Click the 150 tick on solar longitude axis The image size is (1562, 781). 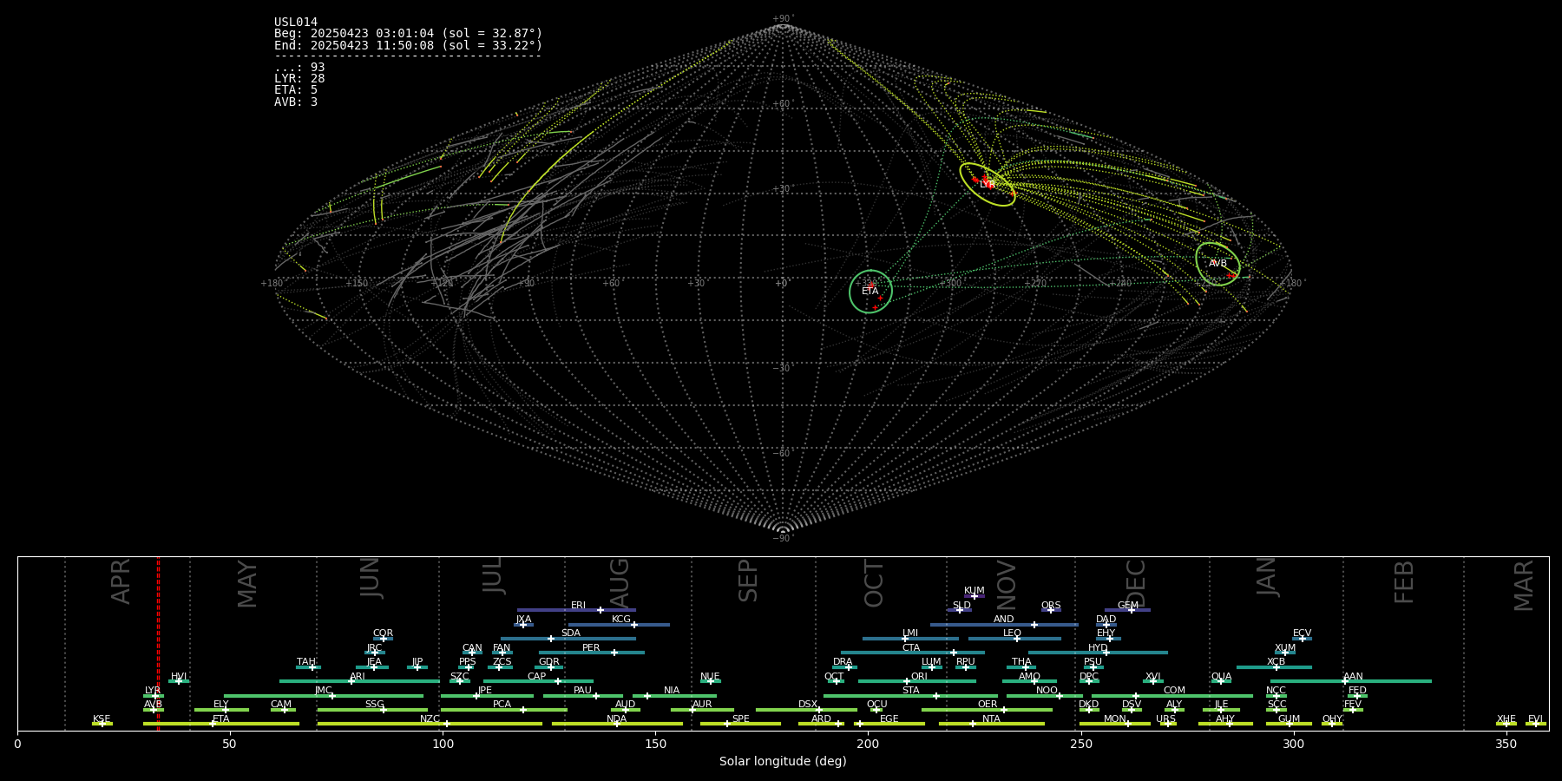[655, 744]
